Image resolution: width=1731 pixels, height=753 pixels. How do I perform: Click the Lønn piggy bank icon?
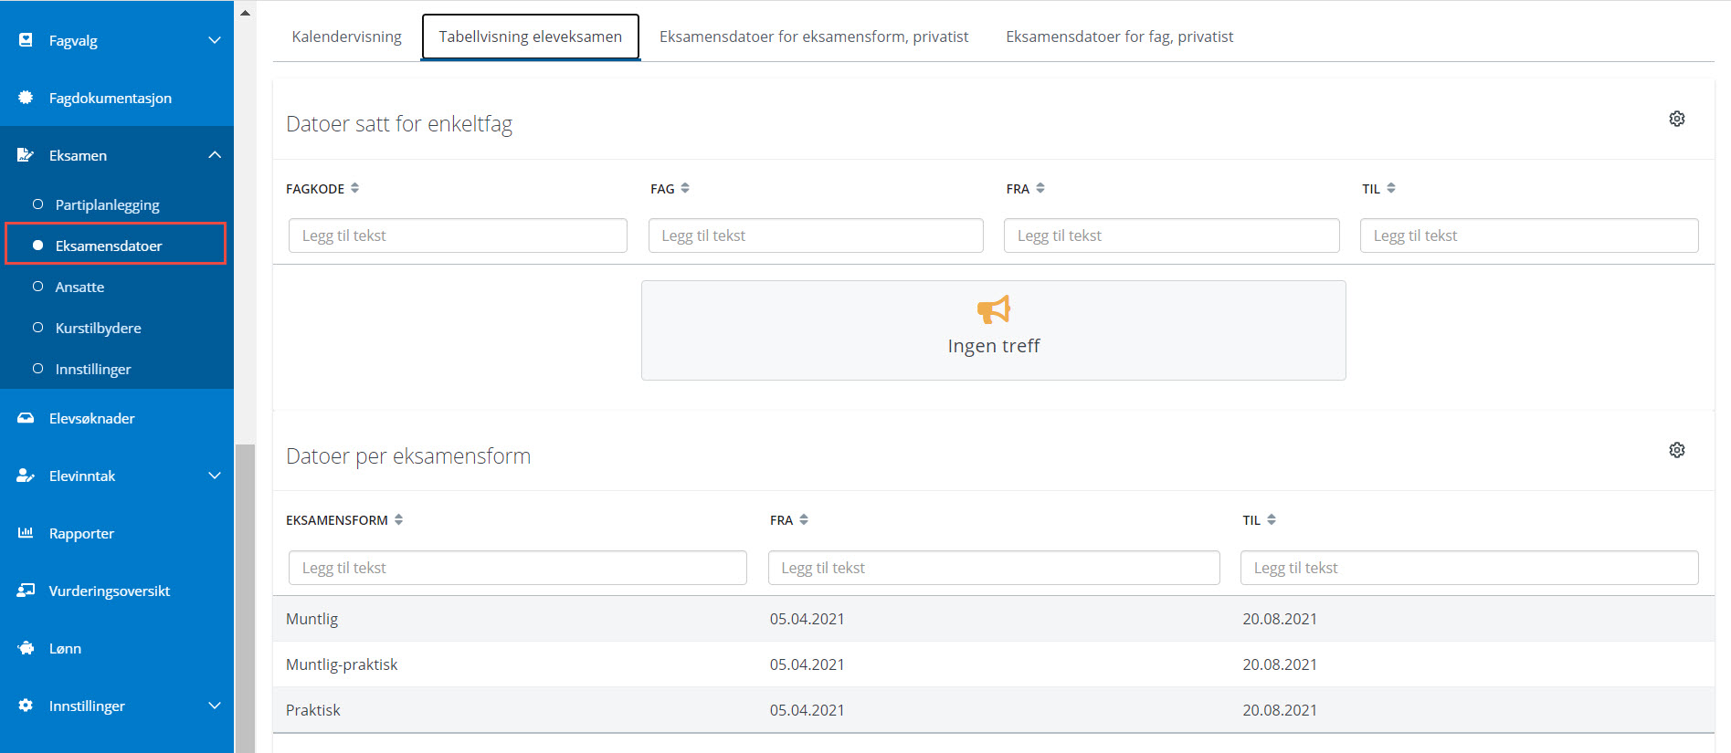pyautogui.click(x=26, y=648)
